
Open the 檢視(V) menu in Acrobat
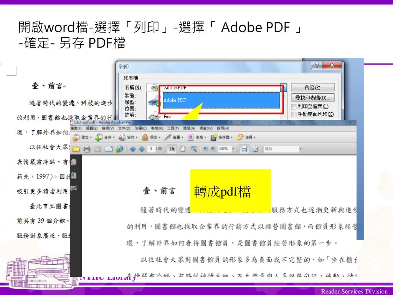108,128
